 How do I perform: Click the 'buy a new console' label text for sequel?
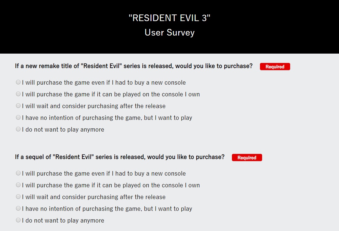pyautogui.click(x=104, y=173)
